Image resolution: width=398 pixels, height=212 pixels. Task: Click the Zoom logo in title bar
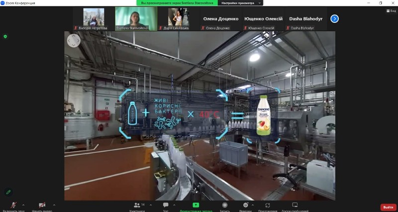[x=2, y=3]
